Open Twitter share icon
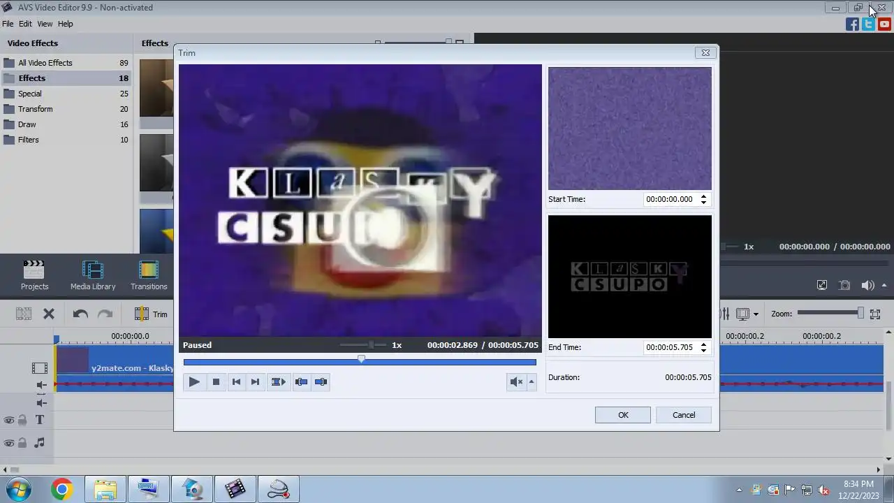 pyautogui.click(x=868, y=24)
